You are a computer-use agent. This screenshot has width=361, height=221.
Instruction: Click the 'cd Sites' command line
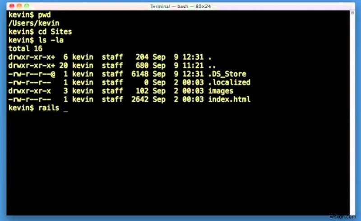40,32
